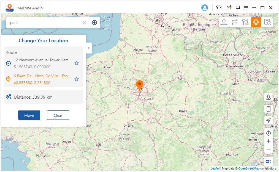Viewport: 279px width, 172px height.
Task: Zoom out the map with minus button
Action: (268, 149)
